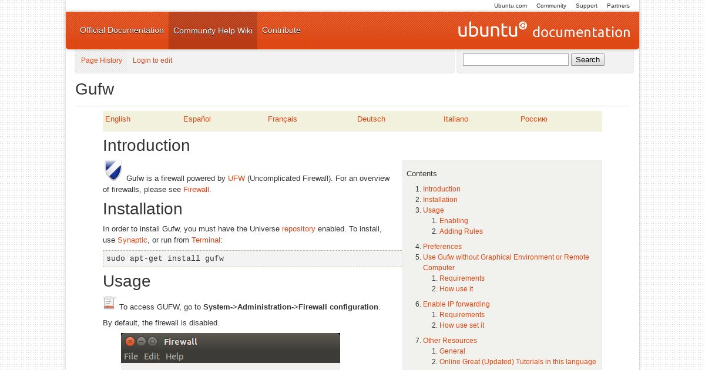Switch to Community Help Wiki tab

[213, 31]
